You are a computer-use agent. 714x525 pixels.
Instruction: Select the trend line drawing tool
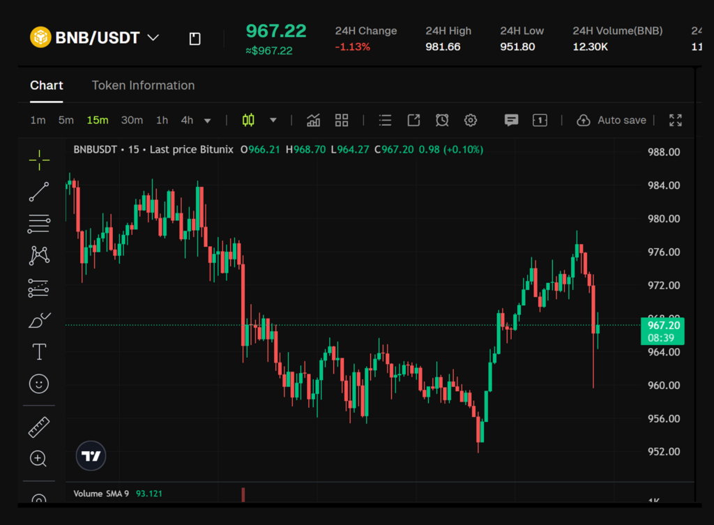coord(39,192)
